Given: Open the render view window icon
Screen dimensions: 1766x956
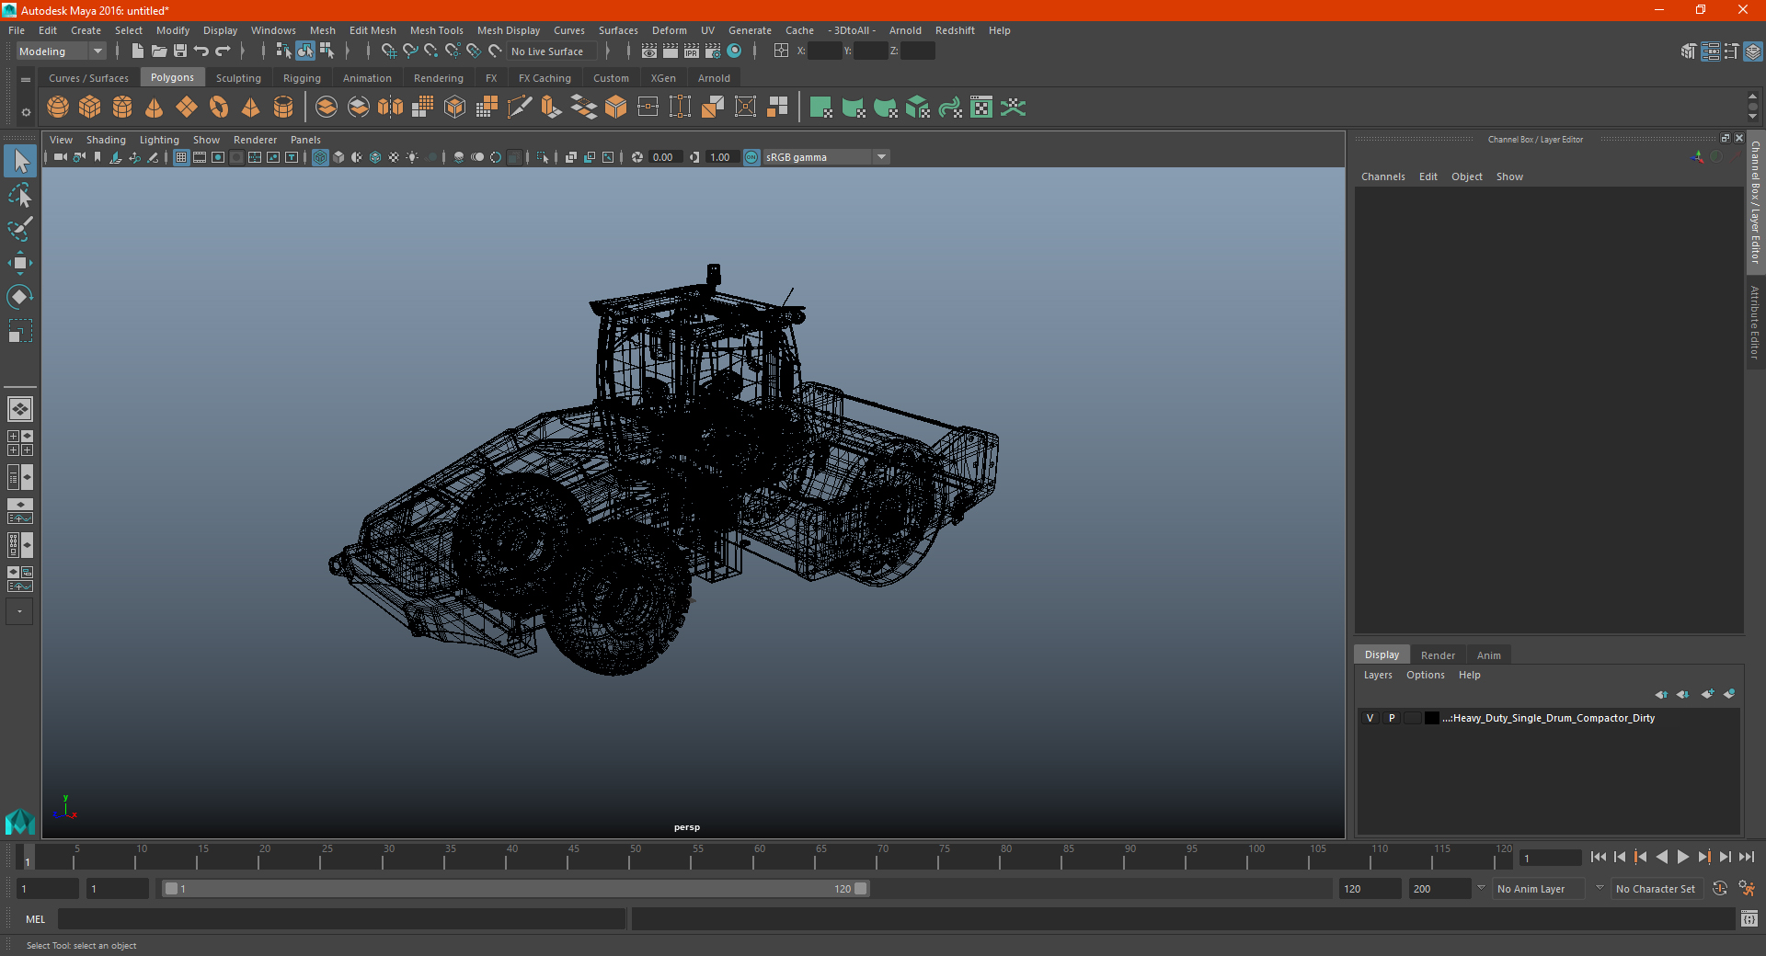Looking at the screenshot, I should (649, 51).
